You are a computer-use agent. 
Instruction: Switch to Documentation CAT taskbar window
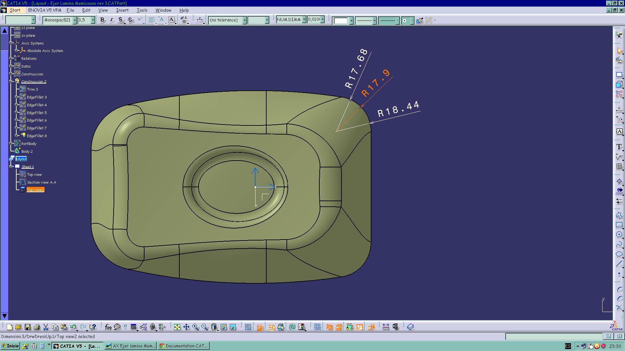pos(183,346)
